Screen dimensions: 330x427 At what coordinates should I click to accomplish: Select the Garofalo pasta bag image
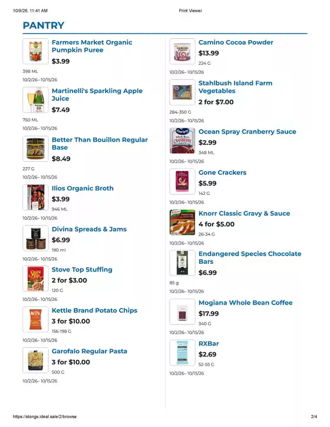coord(35,360)
